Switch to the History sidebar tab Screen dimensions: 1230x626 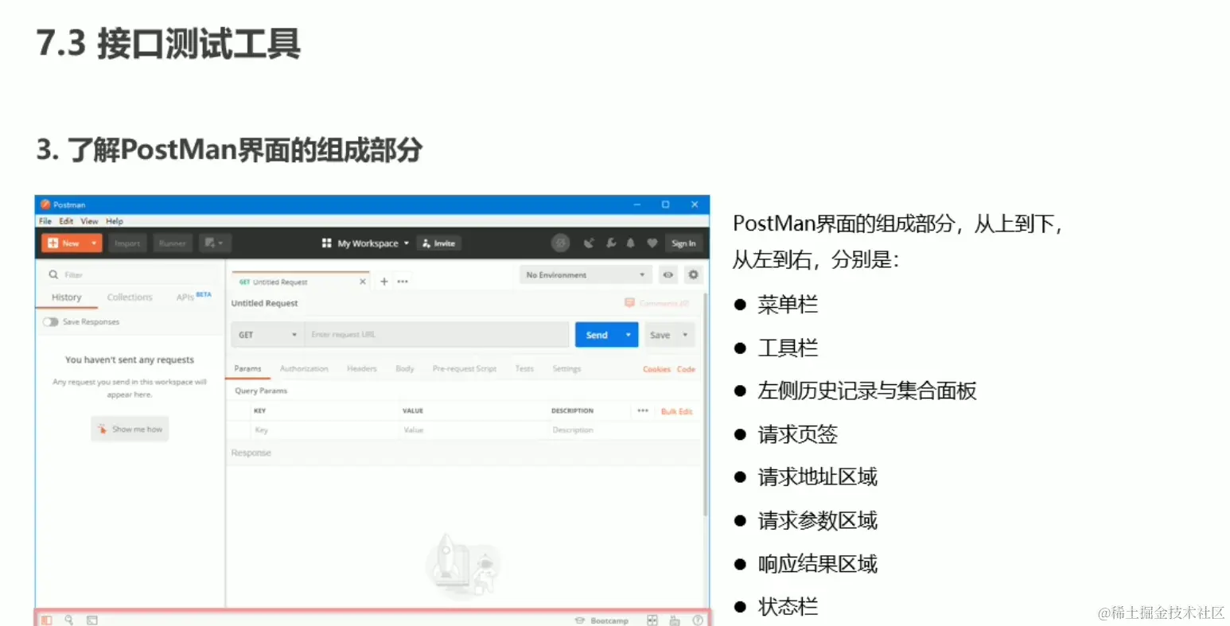(x=67, y=297)
